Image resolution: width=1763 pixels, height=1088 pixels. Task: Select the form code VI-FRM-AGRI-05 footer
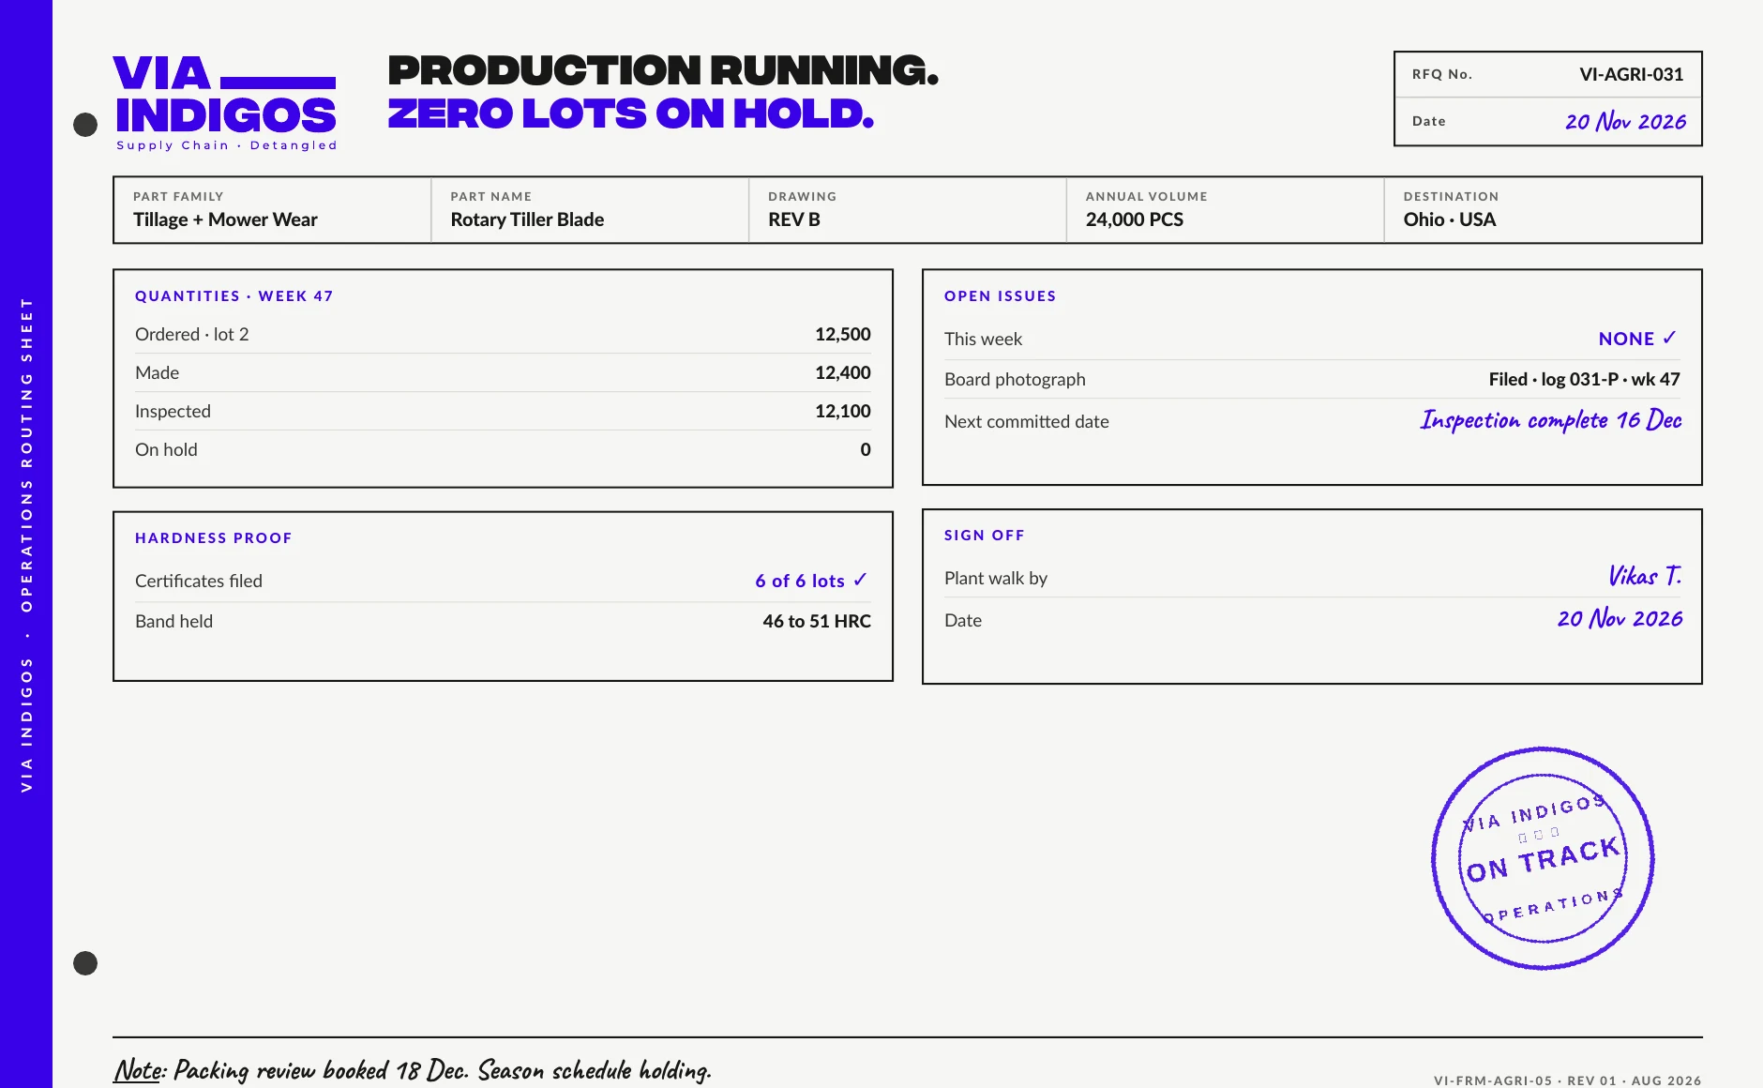coord(1568,1080)
